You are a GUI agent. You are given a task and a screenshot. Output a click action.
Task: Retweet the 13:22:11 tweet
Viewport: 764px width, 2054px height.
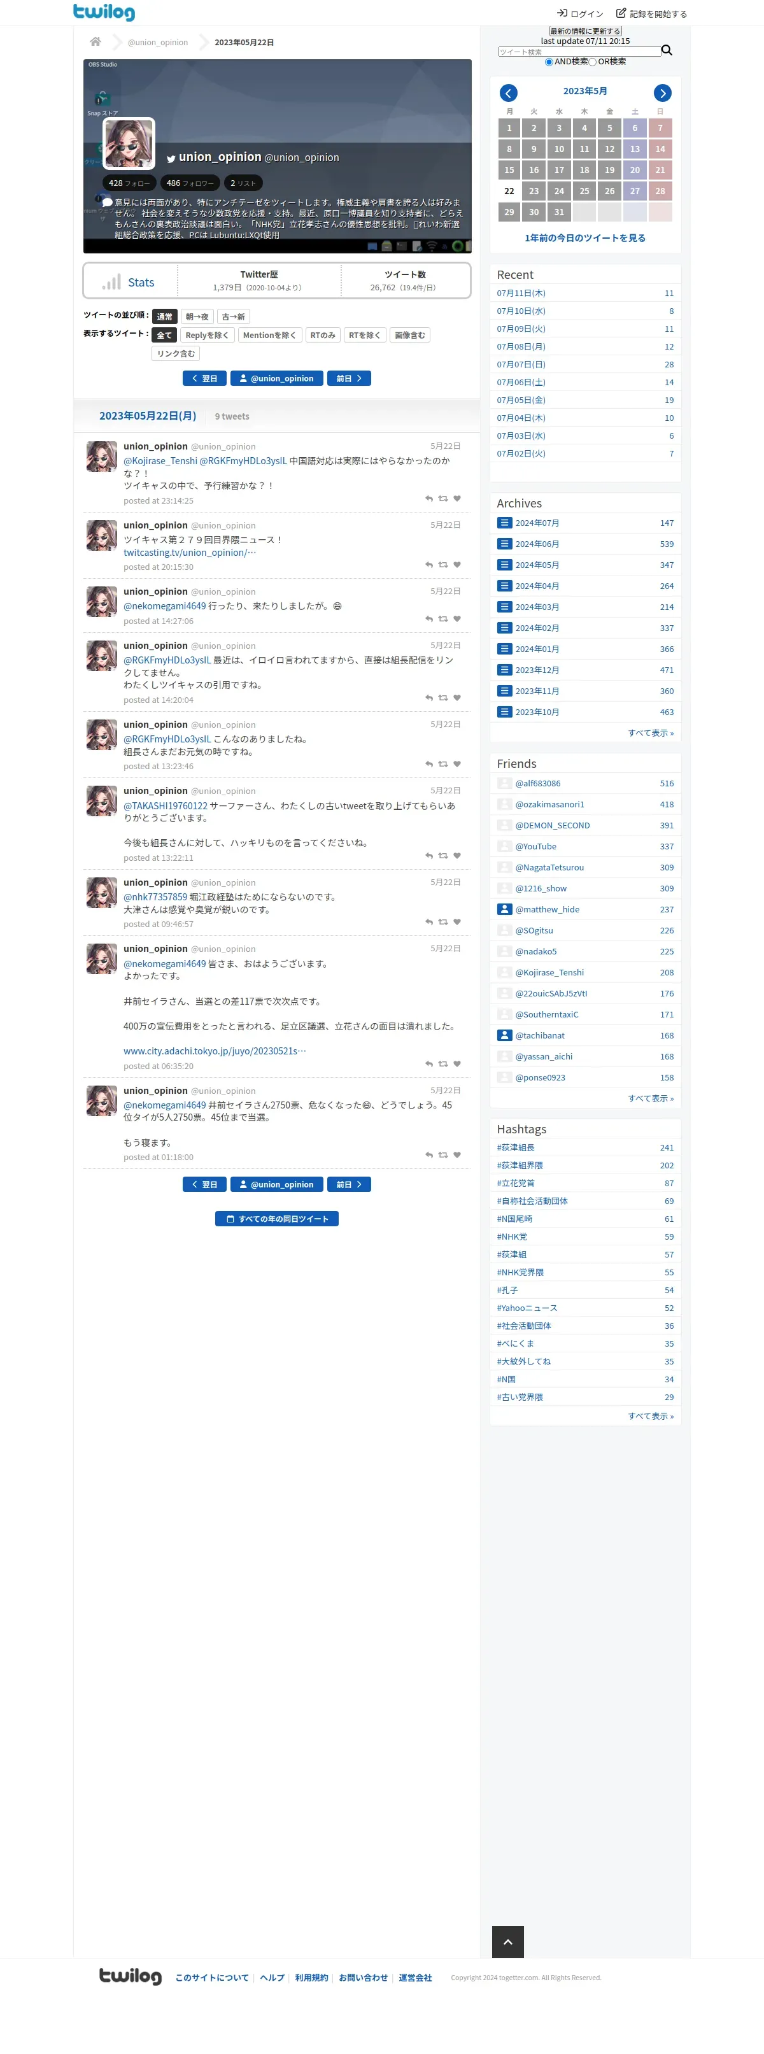tap(442, 856)
